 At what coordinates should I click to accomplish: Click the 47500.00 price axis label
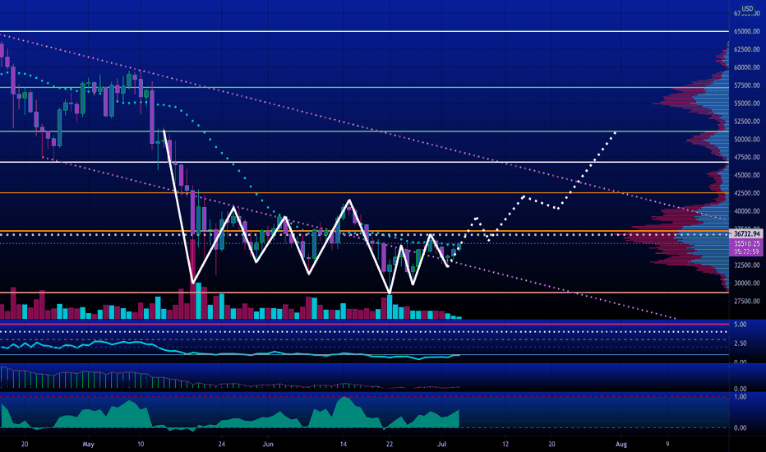click(x=747, y=157)
